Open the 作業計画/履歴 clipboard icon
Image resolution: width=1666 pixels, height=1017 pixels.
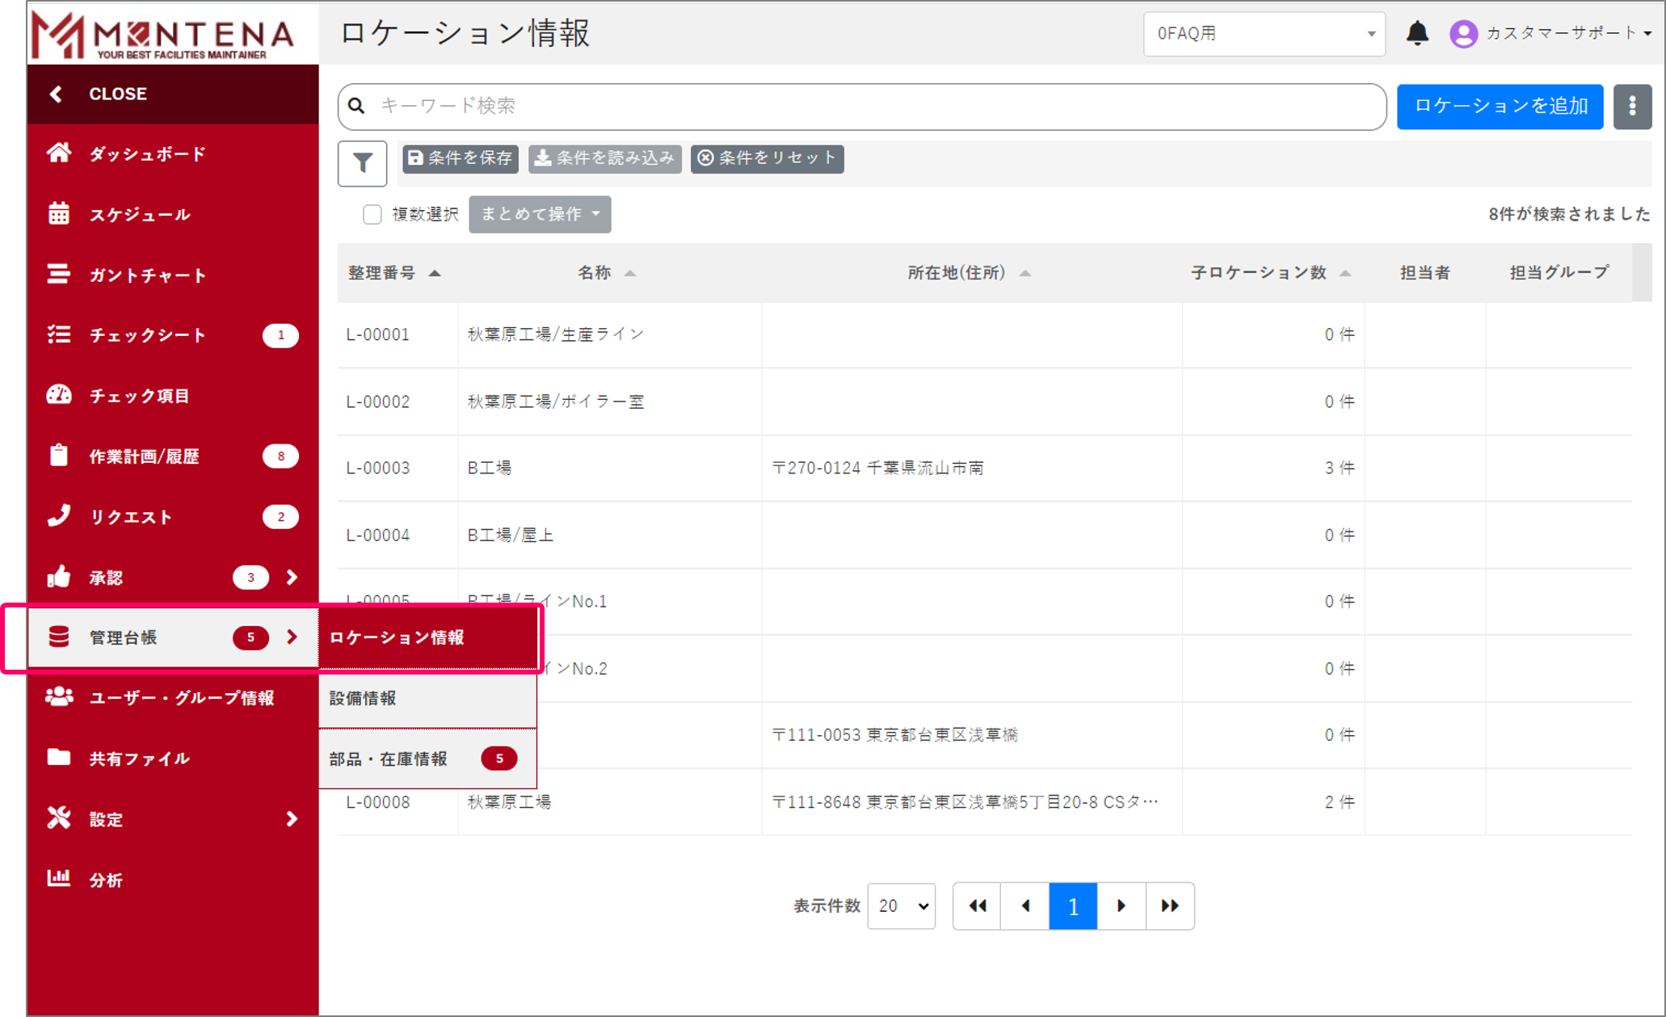pyautogui.click(x=59, y=456)
